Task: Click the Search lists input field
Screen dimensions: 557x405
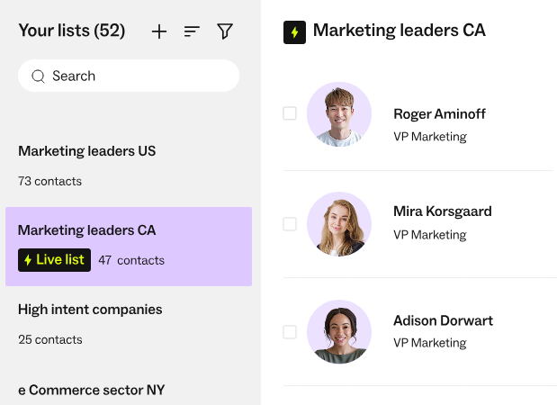Action: 135,76
